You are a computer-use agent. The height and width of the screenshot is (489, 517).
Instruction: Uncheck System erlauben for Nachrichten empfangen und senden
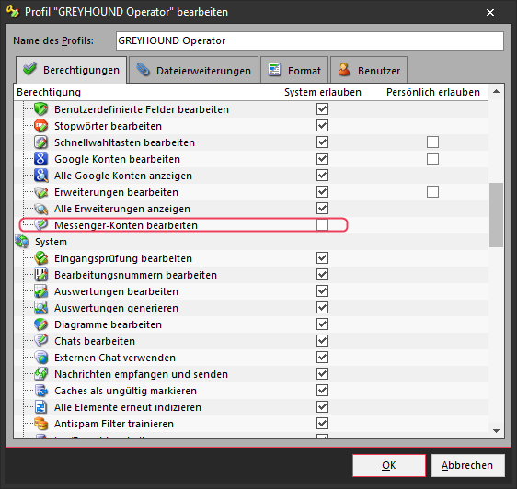coord(322,374)
